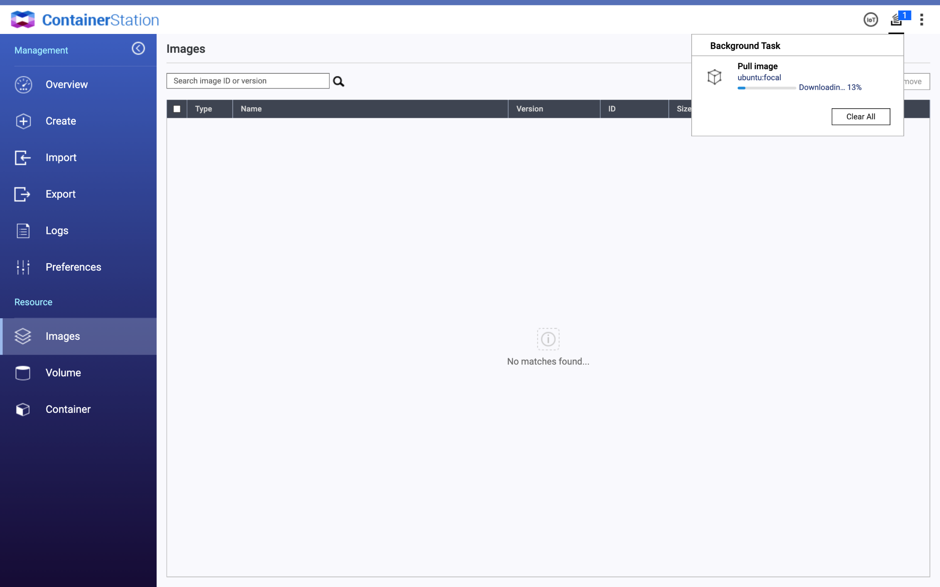This screenshot has width=940, height=587.
Task: Toggle the select-all images checkbox
Action: (x=177, y=109)
